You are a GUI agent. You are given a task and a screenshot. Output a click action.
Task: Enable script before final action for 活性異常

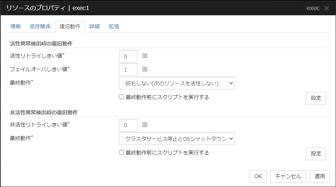121,97
